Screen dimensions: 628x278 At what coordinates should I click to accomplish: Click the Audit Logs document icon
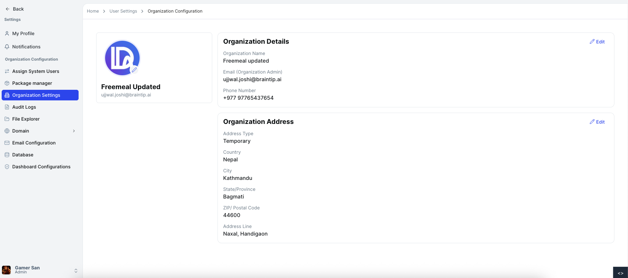tap(7, 107)
